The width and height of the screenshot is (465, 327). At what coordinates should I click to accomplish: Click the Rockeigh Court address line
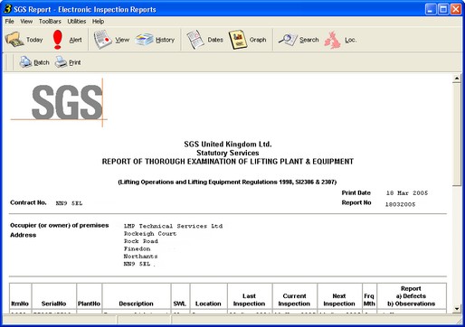(150, 234)
